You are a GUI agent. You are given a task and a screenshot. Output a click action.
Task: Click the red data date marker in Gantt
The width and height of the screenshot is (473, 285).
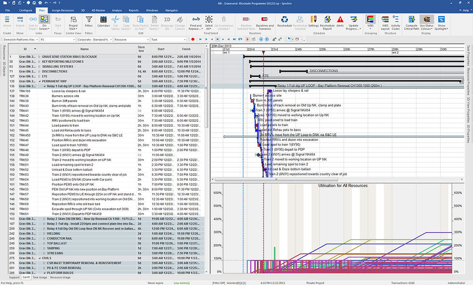(264, 52)
